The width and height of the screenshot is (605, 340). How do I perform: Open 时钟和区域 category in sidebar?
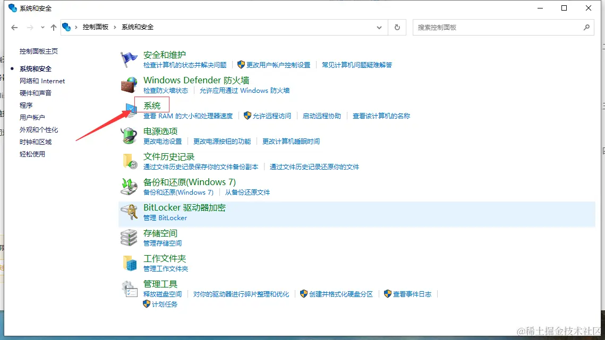[x=36, y=142]
